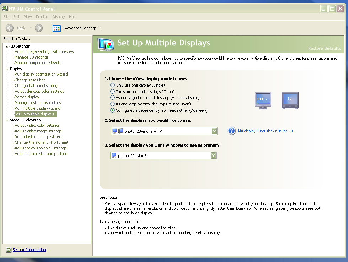
Task: Click the Advanced Settings grid icon
Action: (57, 28)
